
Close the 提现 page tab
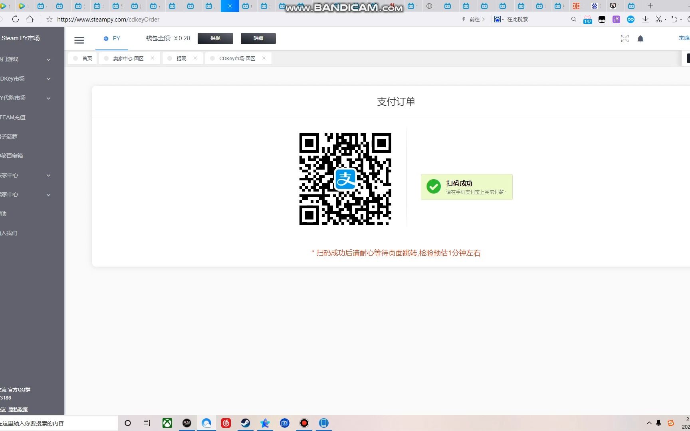195,58
